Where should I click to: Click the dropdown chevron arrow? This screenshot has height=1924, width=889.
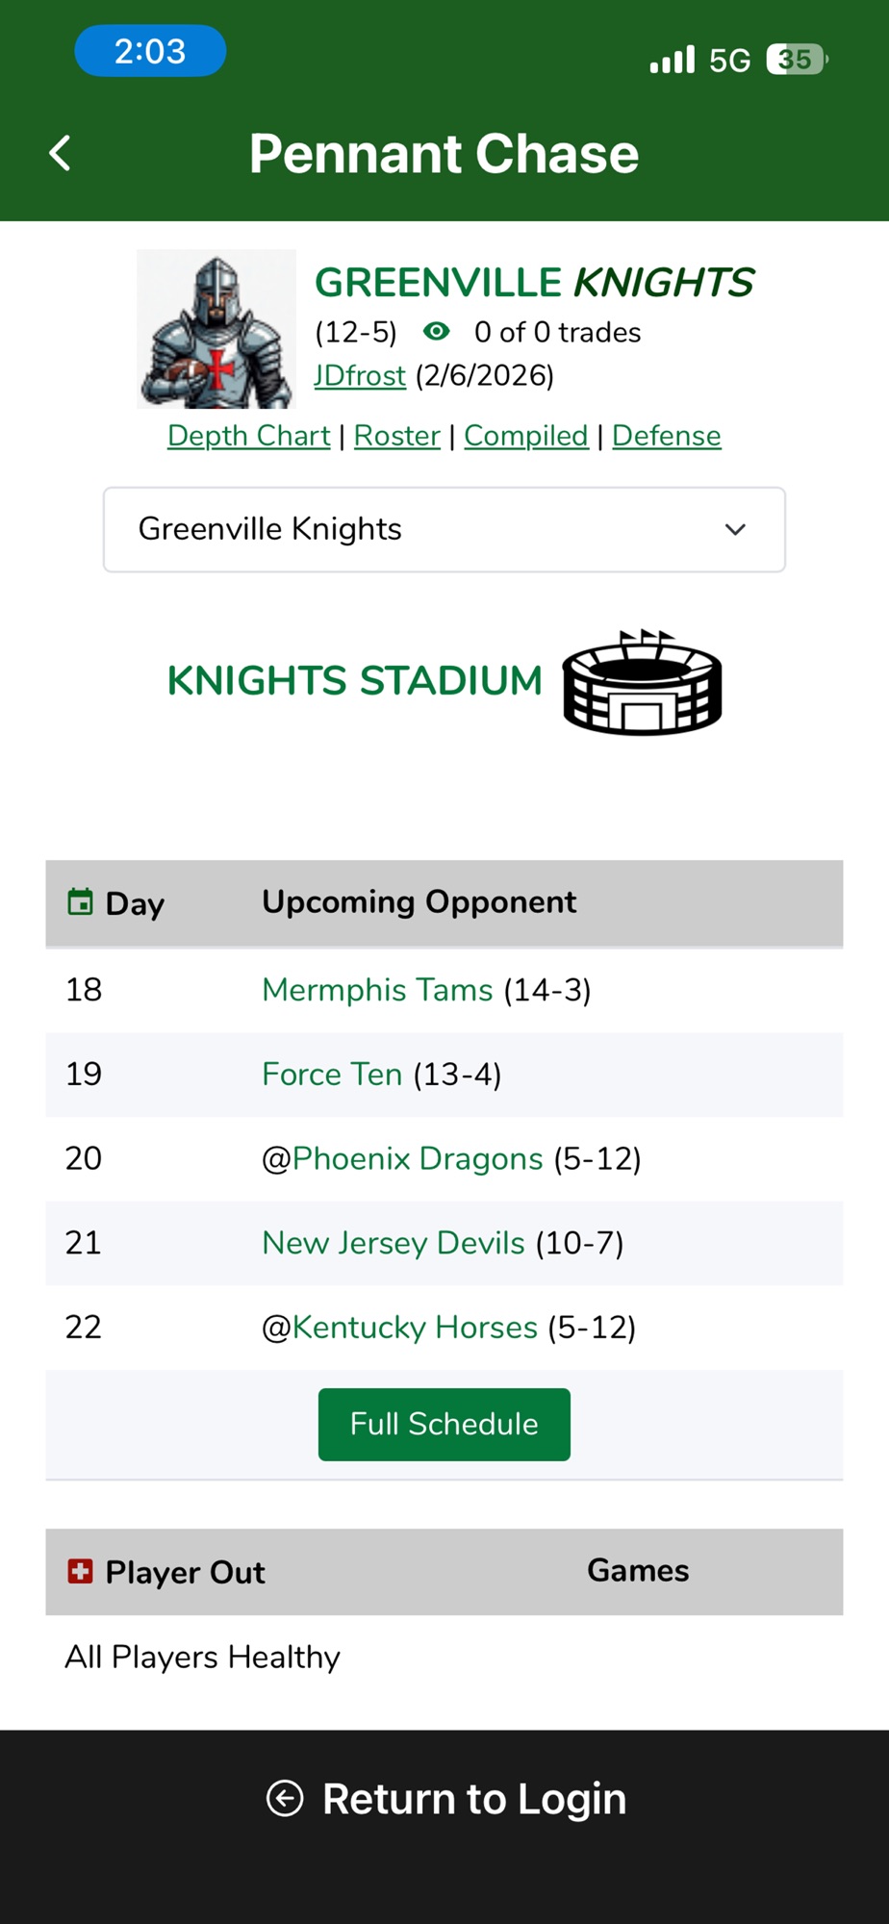735,530
